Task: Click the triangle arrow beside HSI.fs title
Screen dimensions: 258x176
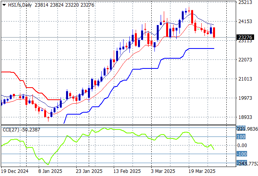Action: (4, 4)
